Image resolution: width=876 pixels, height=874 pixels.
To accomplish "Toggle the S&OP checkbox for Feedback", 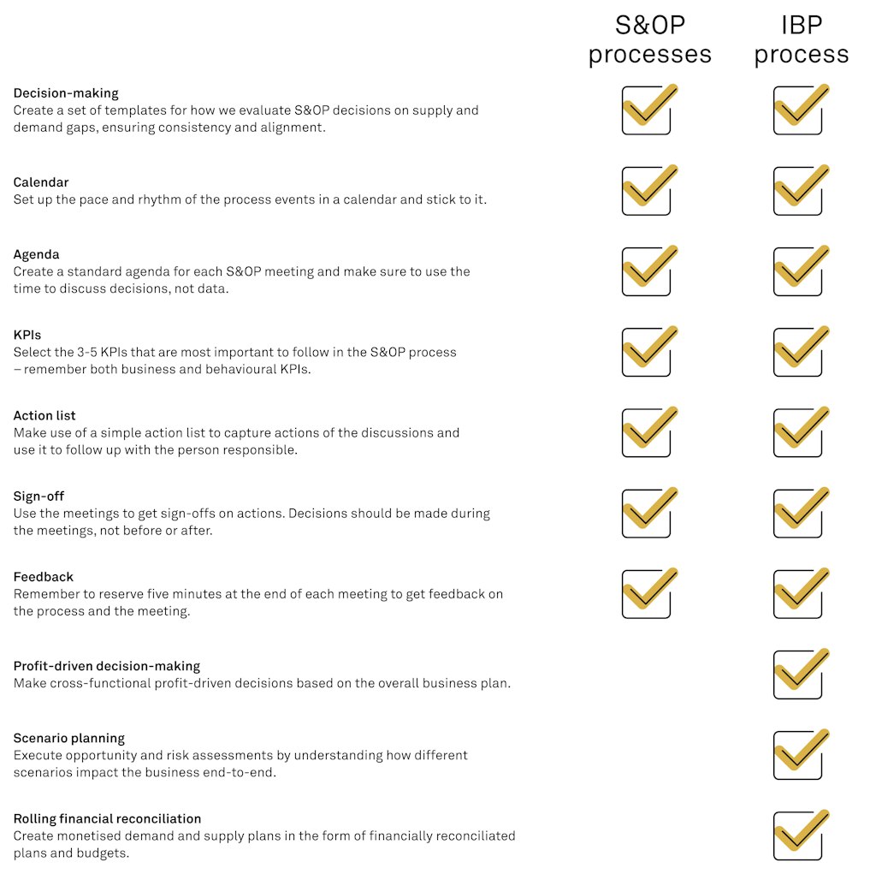I will pyautogui.click(x=646, y=594).
